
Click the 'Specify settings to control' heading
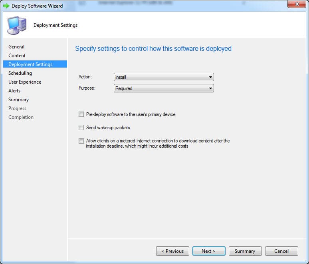[x=153, y=48]
